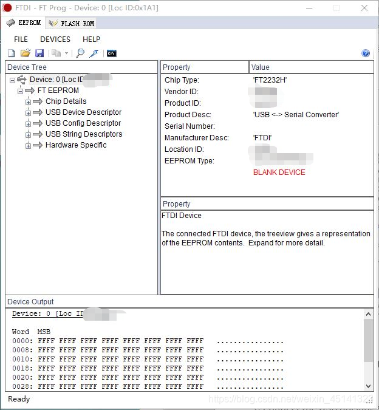Image resolution: width=379 pixels, height=410 pixels.
Task: Click the arrow icon beside Hardware Specific
Action: [x=38, y=145]
